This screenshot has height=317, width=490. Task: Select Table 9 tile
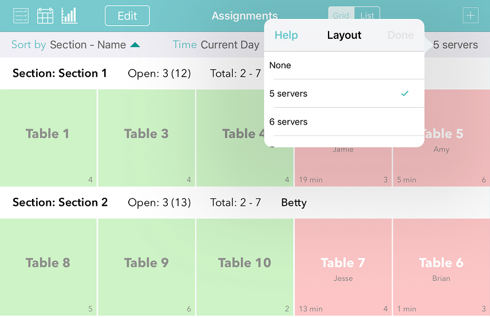point(147,267)
